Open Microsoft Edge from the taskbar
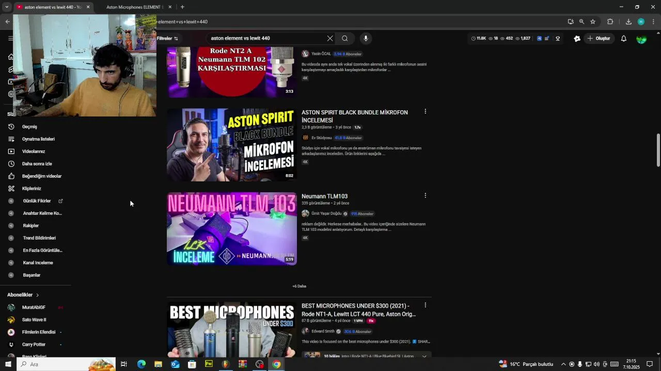Image resolution: width=661 pixels, height=371 pixels. 141,364
